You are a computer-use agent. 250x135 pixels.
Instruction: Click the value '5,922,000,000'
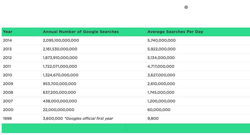[x=161, y=49]
